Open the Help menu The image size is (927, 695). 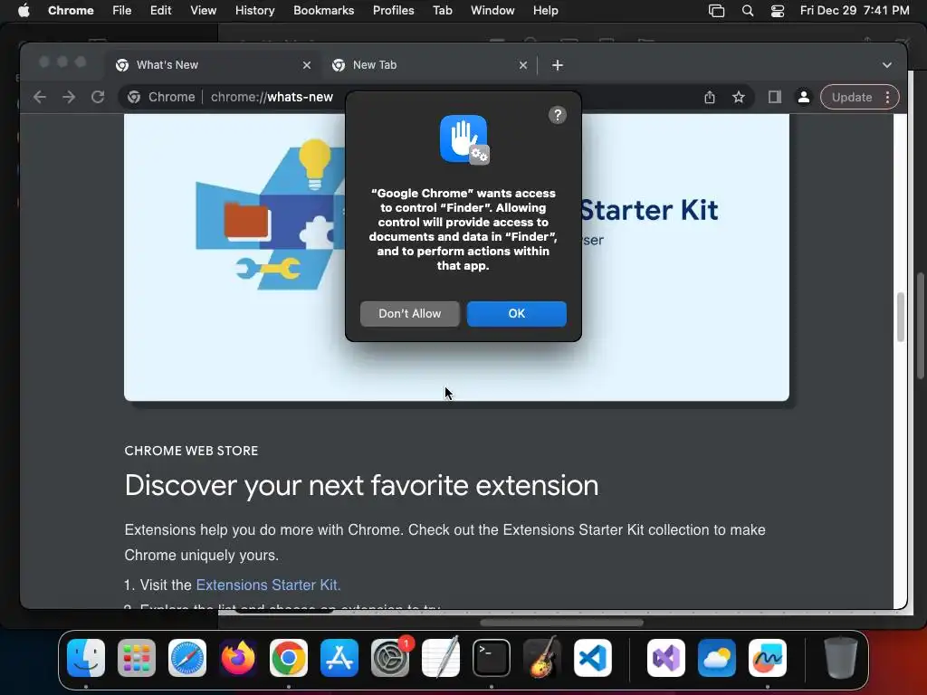pyautogui.click(x=545, y=10)
